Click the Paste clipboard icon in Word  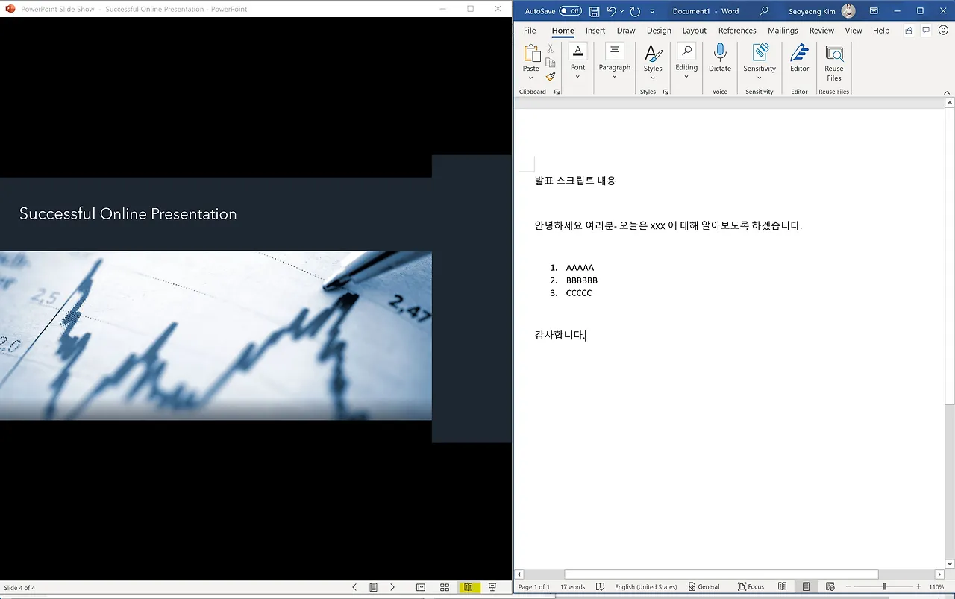(x=531, y=54)
